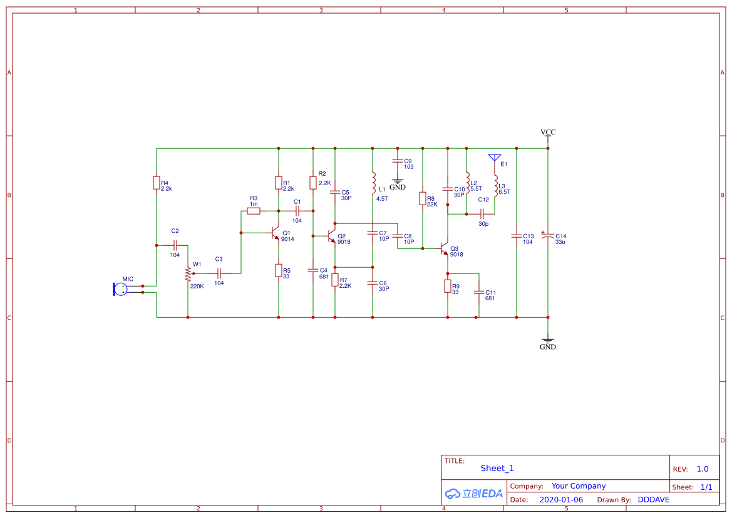The height and width of the screenshot is (518, 732).
Task: Click the "Date:" label
Action: click(518, 500)
